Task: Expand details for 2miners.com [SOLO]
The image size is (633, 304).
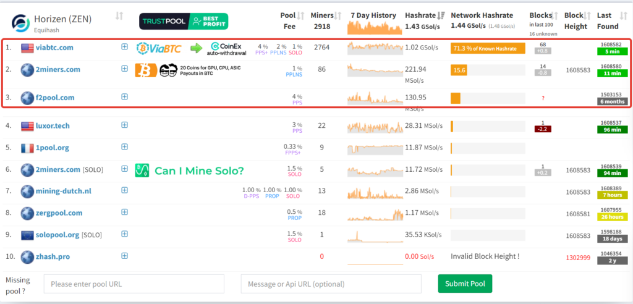Action: (124, 168)
